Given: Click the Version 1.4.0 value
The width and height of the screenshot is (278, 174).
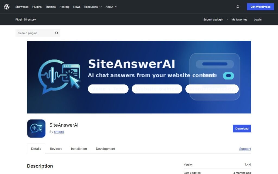Looking at the screenshot, I should 248,164.
